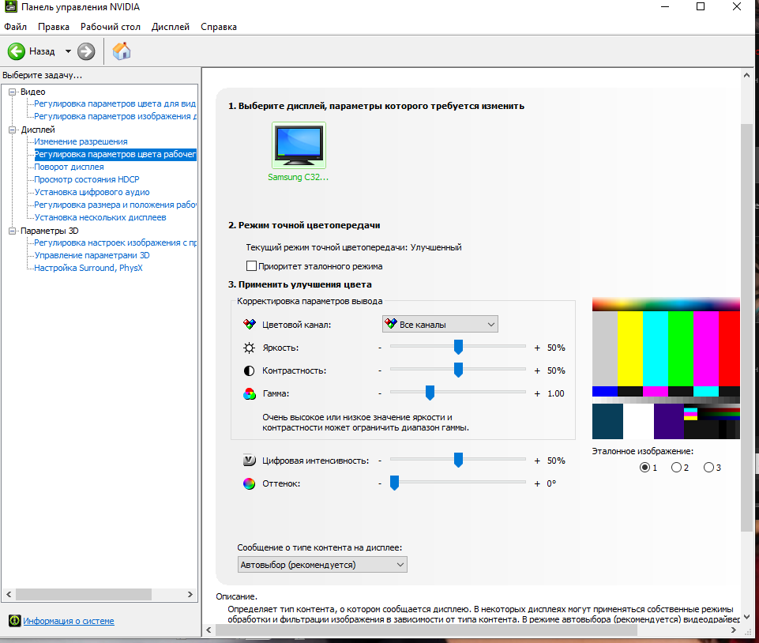Click the contrast icon next to Контрастность

click(249, 370)
